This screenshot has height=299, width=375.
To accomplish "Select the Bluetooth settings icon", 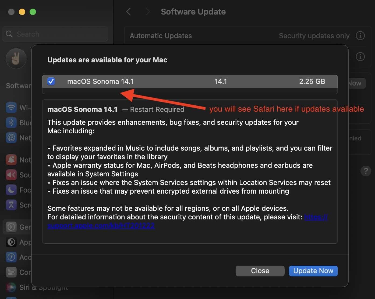I will (x=11, y=123).
